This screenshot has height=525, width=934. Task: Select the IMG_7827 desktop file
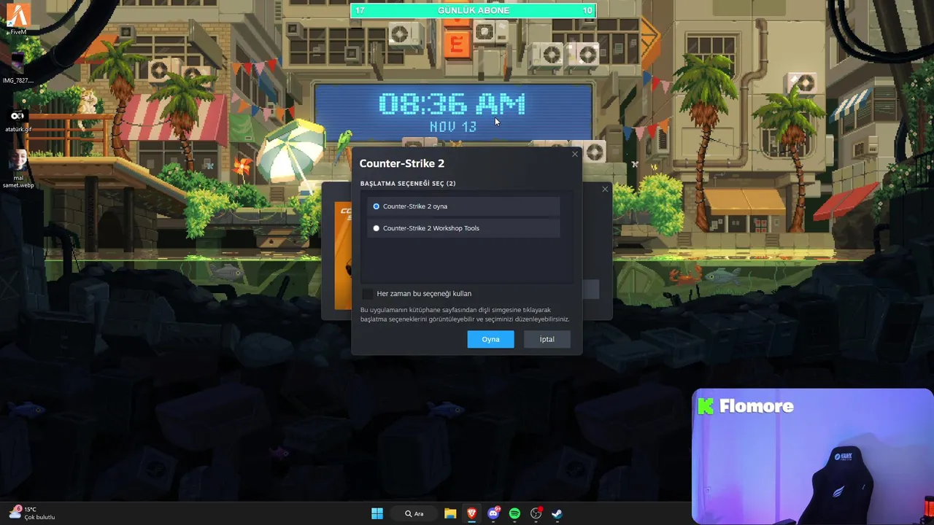(x=18, y=67)
